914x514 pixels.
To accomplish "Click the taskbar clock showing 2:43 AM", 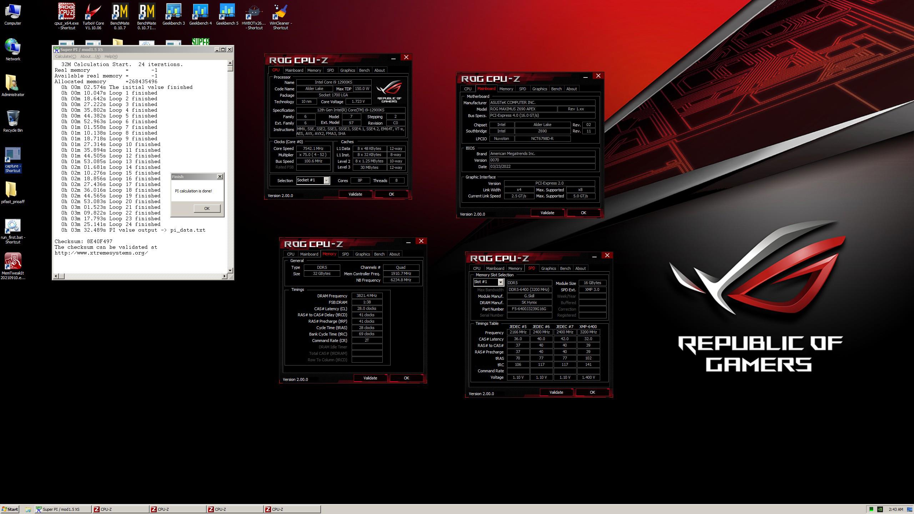I will pyautogui.click(x=896, y=509).
